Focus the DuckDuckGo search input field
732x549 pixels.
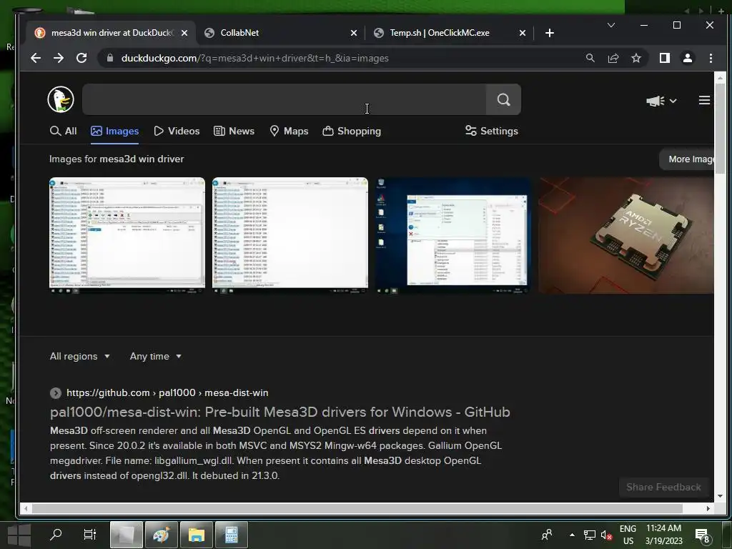tap(284, 99)
